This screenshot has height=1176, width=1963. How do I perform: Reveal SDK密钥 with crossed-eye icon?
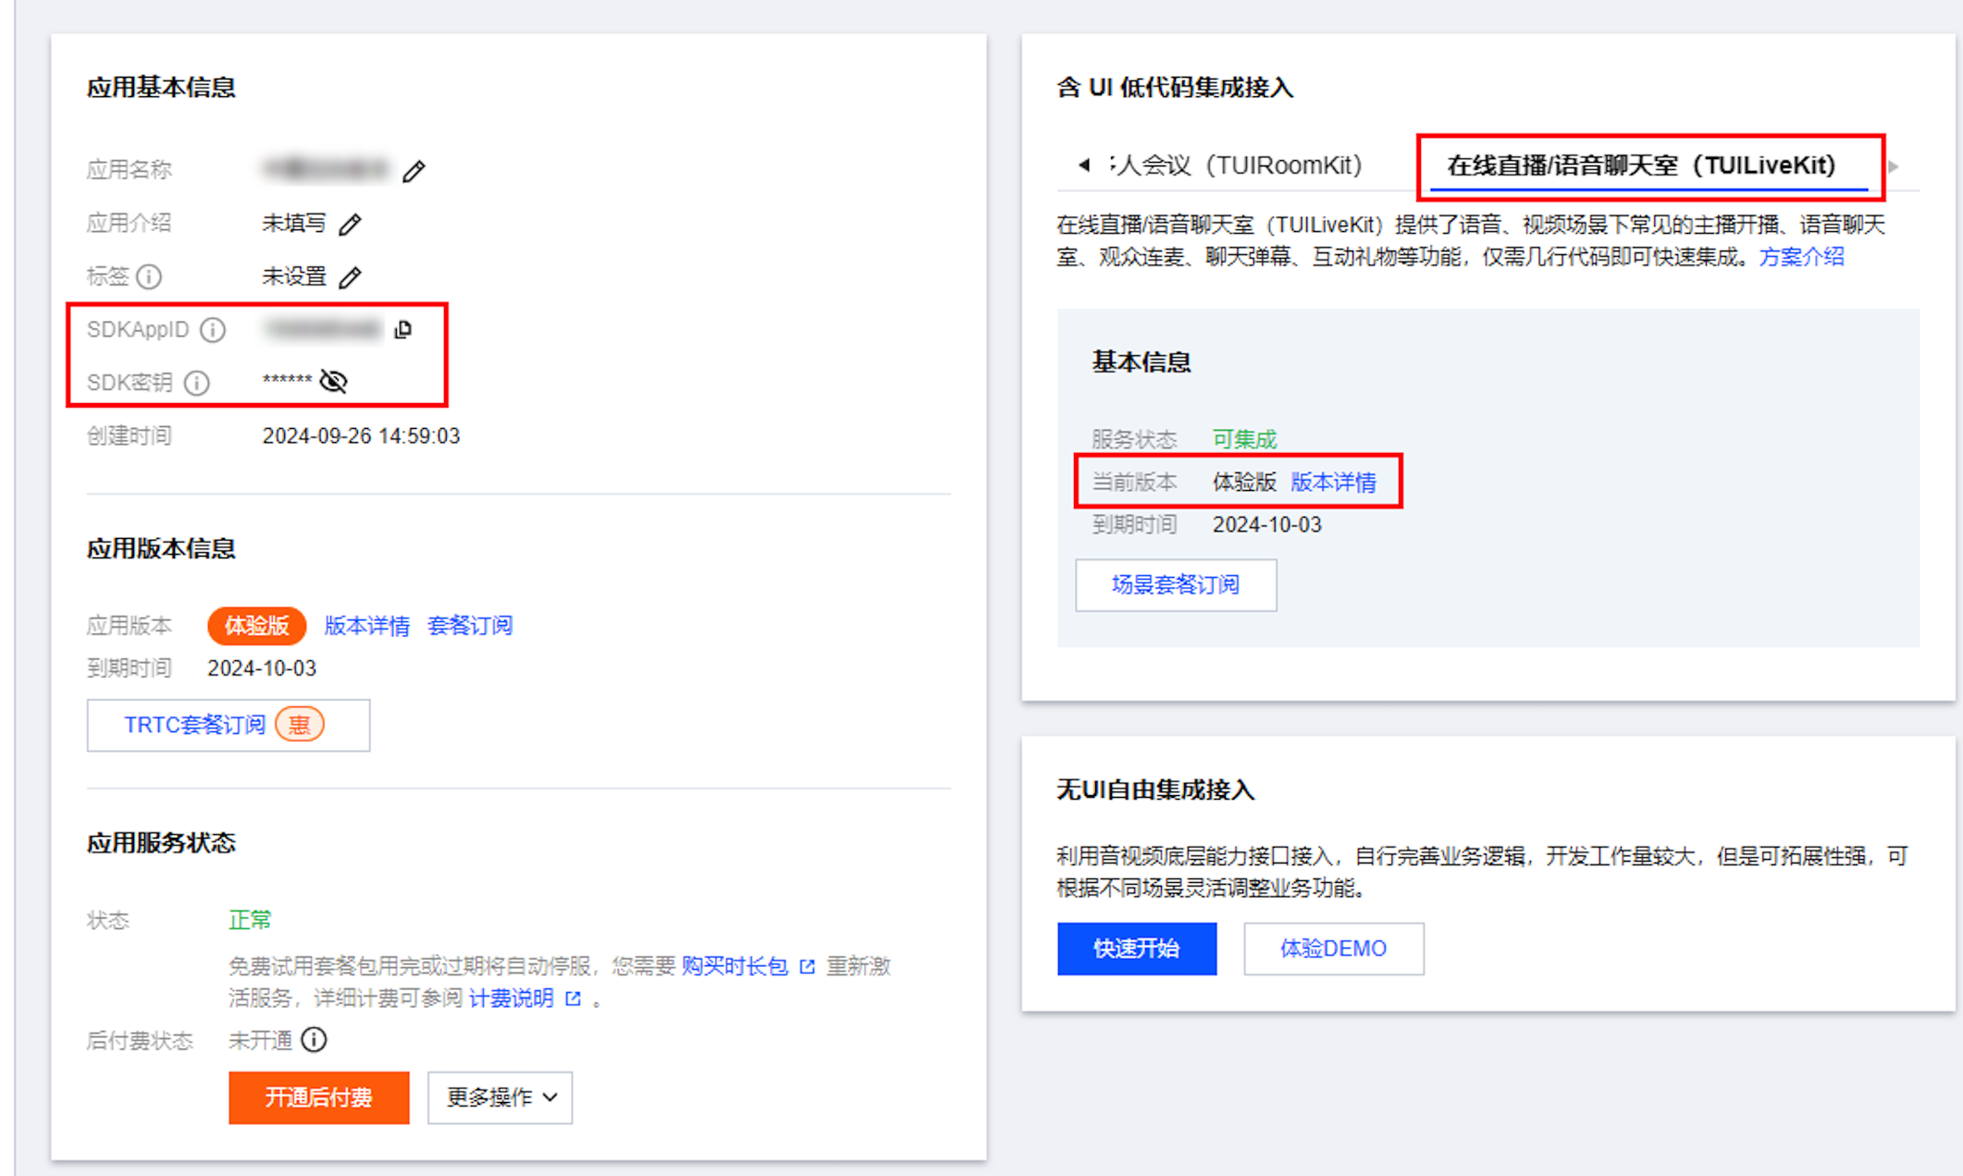coord(333,381)
